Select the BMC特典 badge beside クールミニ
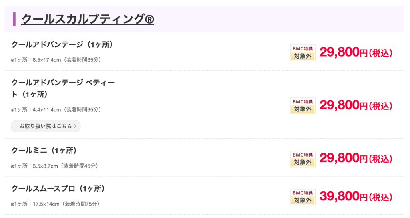The image size is (410, 218). point(302,159)
